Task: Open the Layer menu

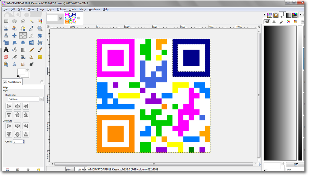Action: [x=50, y=9]
